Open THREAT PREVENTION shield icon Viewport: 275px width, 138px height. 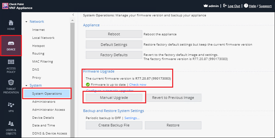point(11,82)
